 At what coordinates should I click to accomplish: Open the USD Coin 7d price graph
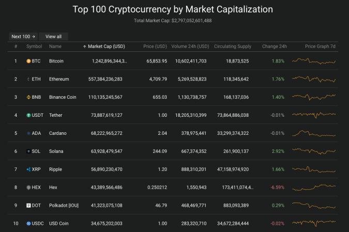pos(314,223)
